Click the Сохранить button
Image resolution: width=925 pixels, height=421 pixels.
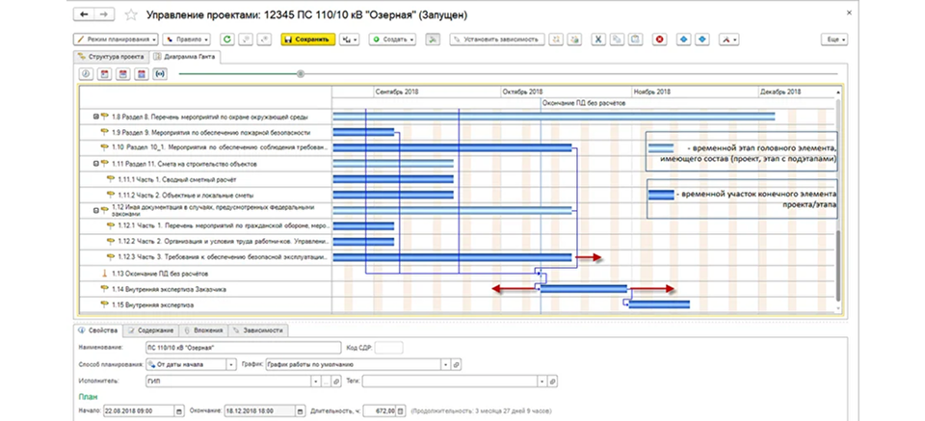pos(308,39)
